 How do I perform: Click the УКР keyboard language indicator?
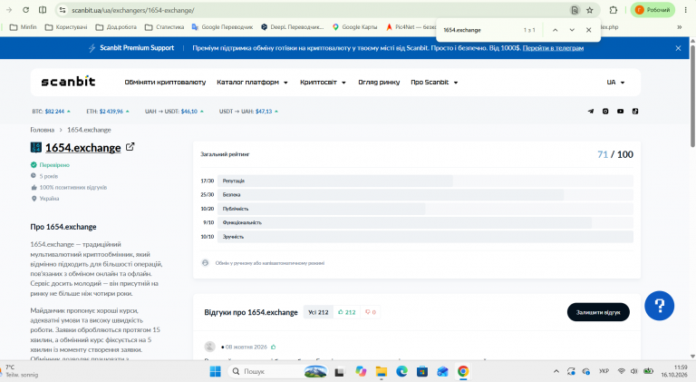[x=604, y=371]
